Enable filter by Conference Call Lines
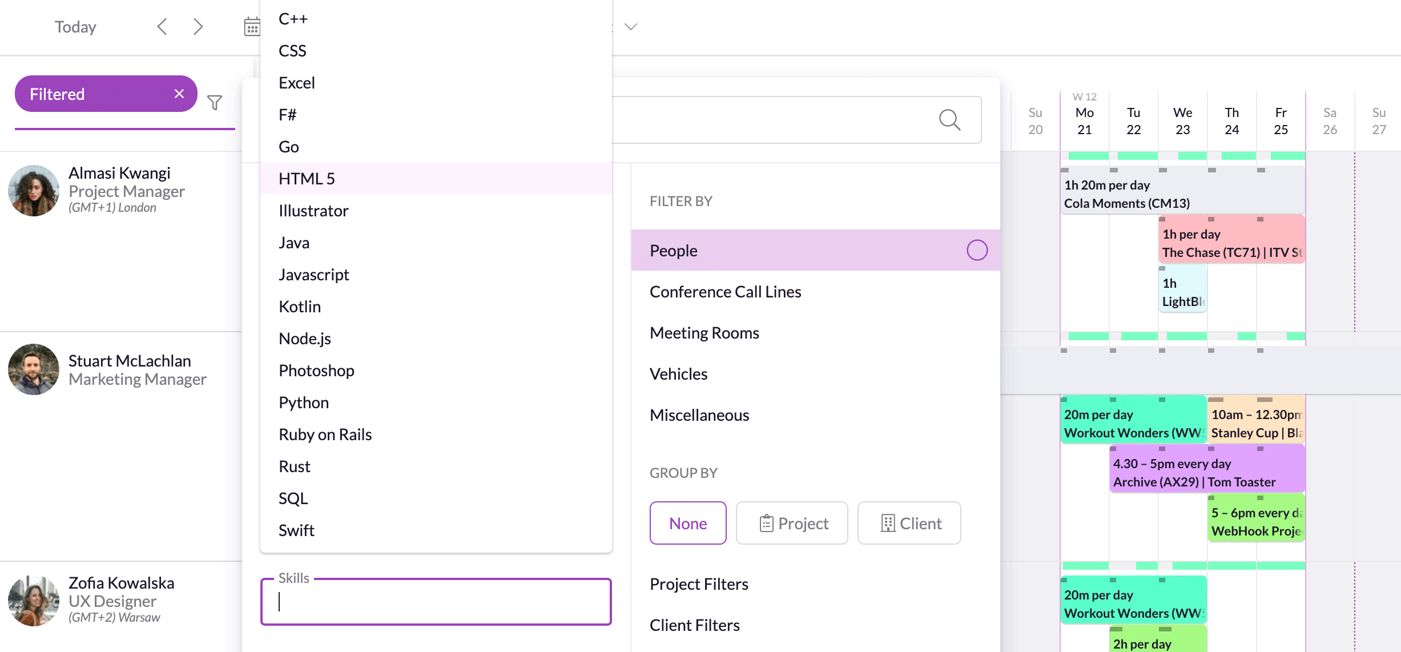 point(724,291)
